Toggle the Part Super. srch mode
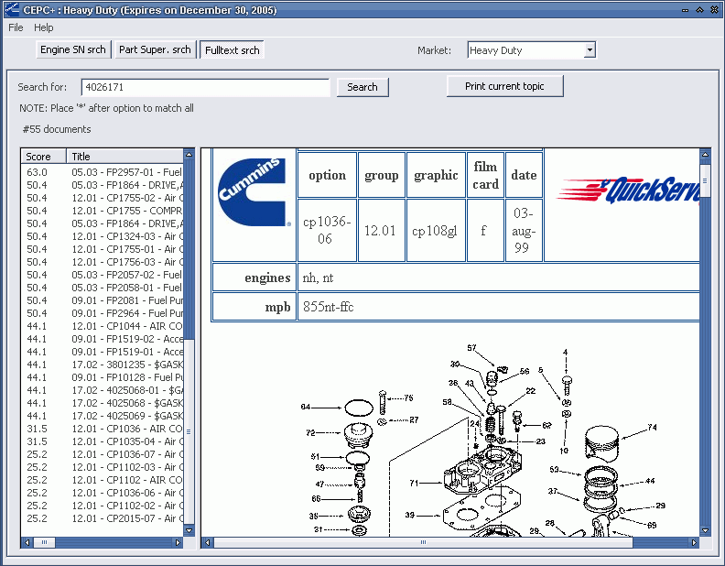The height and width of the screenshot is (566, 725). click(x=156, y=49)
